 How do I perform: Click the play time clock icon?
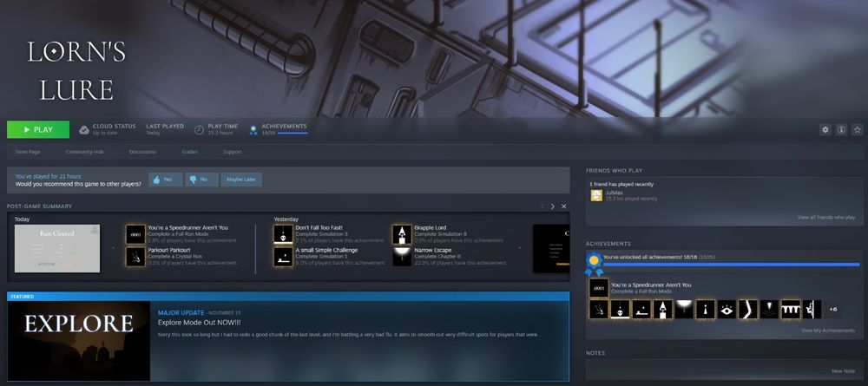point(200,130)
